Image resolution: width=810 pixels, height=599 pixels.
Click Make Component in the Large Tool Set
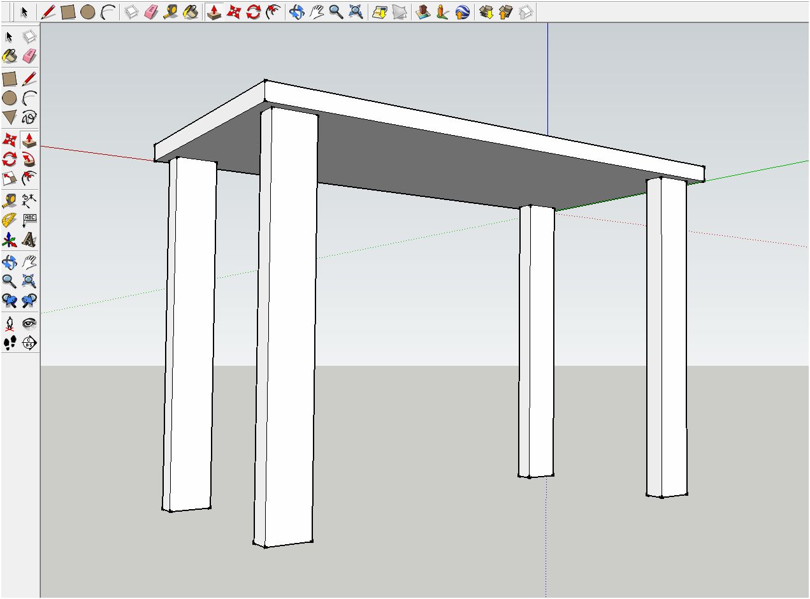coord(29,37)
